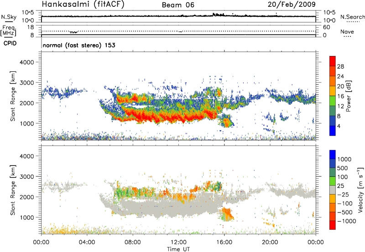365x252 pixels.
Task: Select the 'Power [dB]' colorbar title
Action: 348,96
